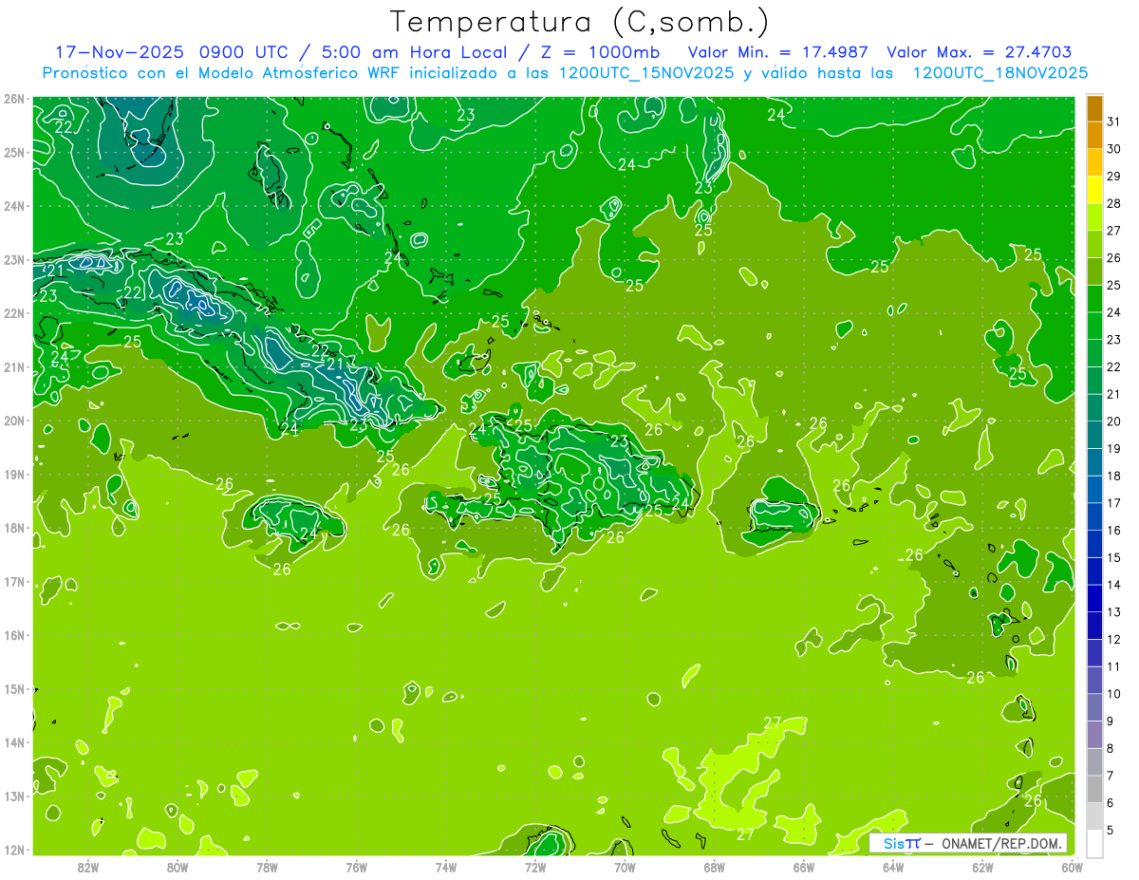The width and height of the screenshot is (1139, 880).
Task: Click the legend value 20 on color scale
Action: coord(1114,421)
